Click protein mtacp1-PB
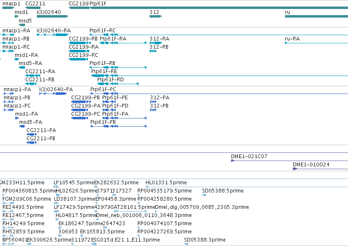Viewport: 348px width, 246px height. tap(17, 98)
